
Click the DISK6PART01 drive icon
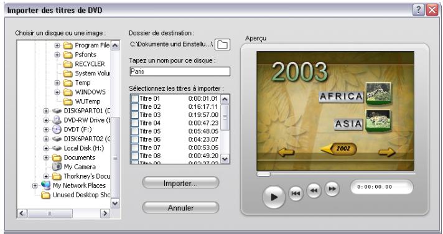click(57, 111)
